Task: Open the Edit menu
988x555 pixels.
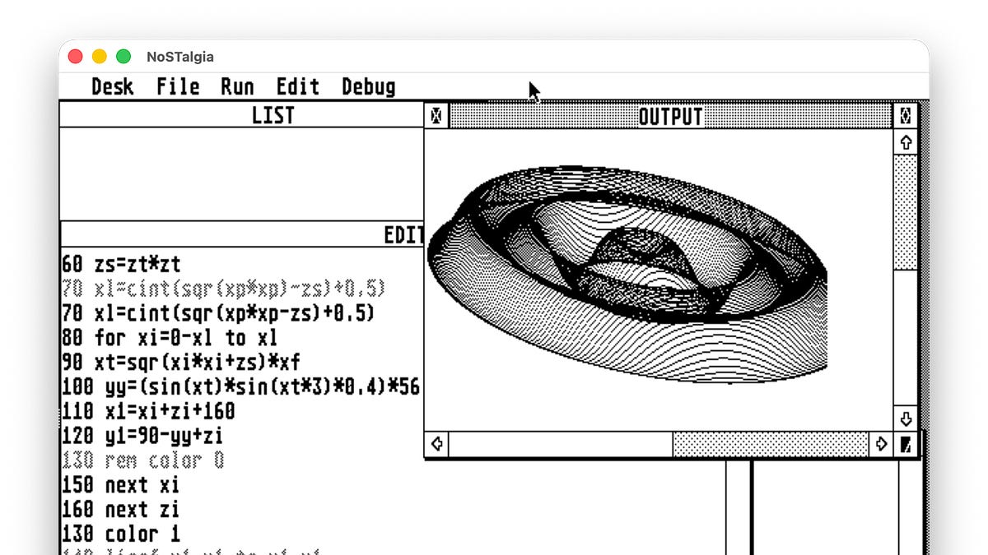Action: point(297,86)
